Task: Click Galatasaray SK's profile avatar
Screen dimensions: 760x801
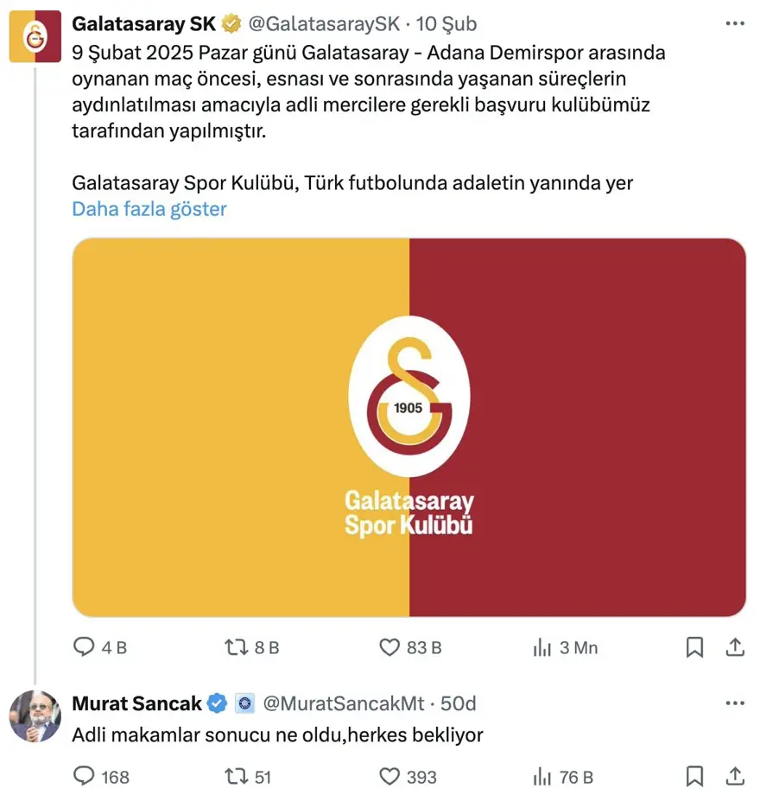Action: (x=35, y=36)
